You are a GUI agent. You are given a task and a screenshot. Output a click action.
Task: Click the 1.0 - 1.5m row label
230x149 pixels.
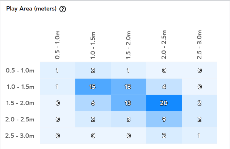click(x=21, y=87)
